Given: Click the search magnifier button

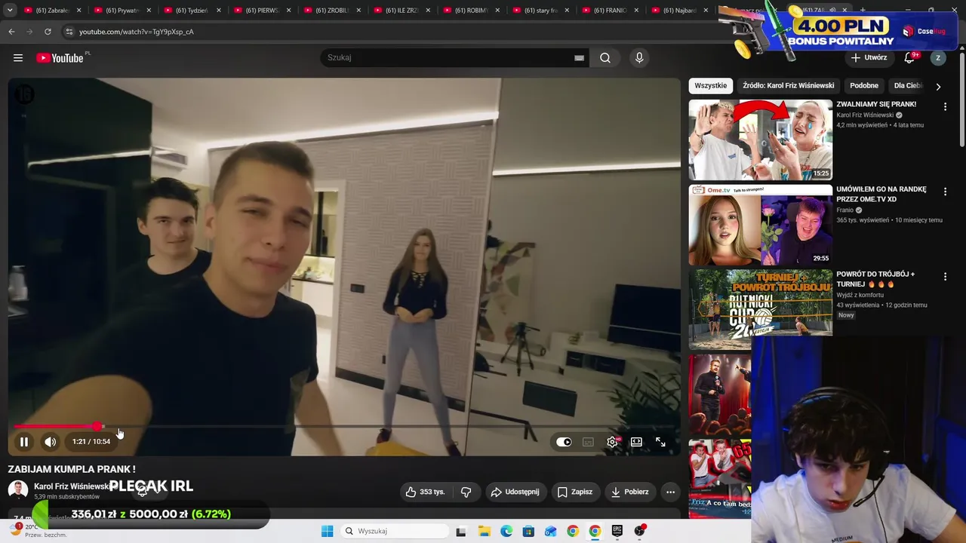Looking at the screenshot, I should click(605, 58).
